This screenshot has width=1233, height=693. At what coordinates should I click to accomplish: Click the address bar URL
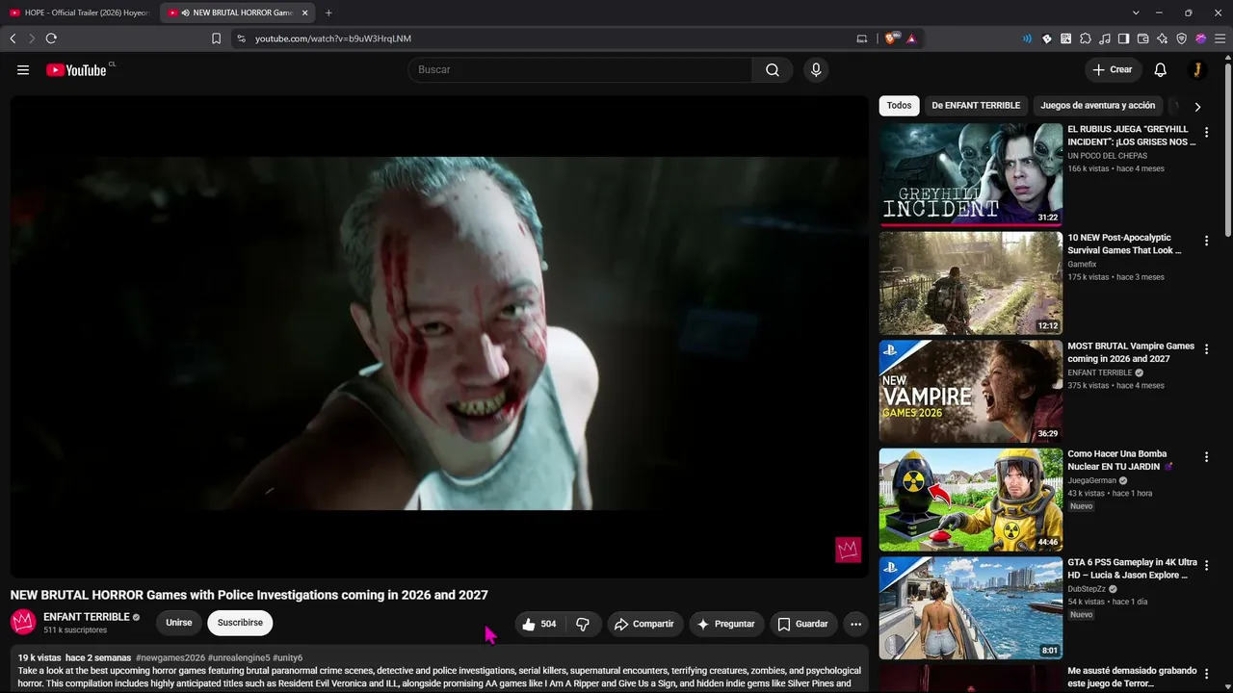click(333, 38)
